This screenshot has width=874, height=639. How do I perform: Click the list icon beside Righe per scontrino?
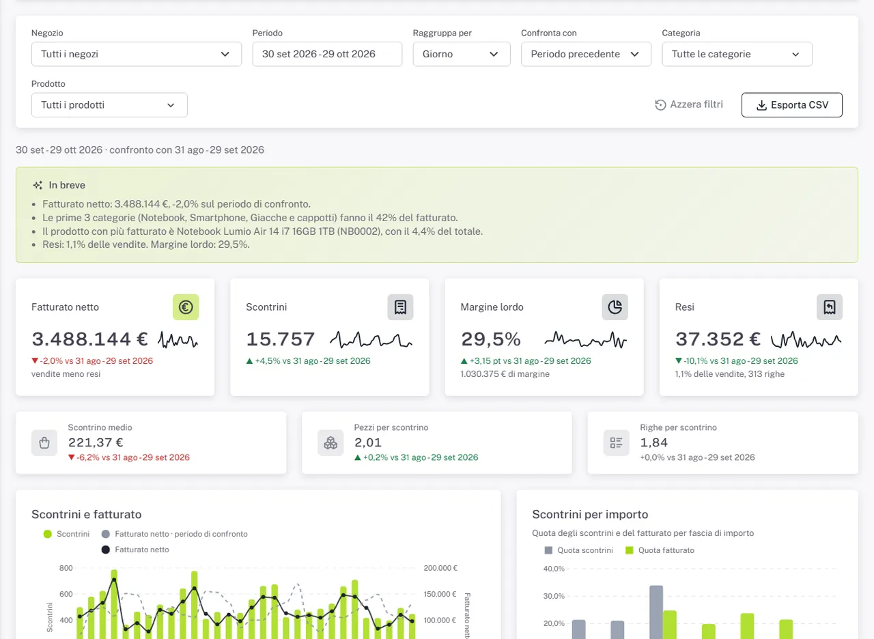pos(616,442)
